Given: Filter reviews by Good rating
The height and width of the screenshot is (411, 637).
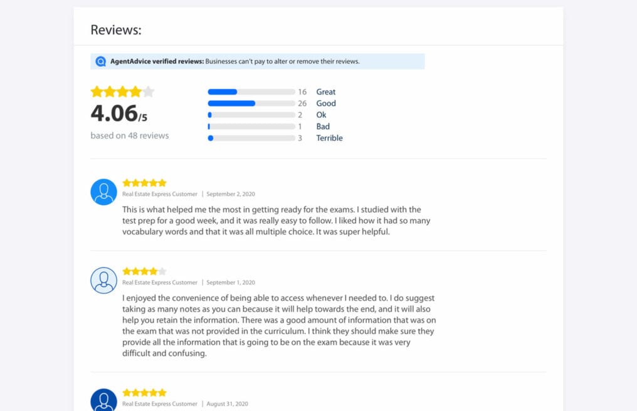Looking at the screenshot, I should [x=326, y=103].
